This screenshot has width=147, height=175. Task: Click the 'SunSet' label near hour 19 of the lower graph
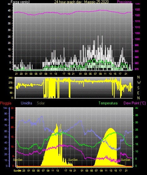tap(73, 160)
